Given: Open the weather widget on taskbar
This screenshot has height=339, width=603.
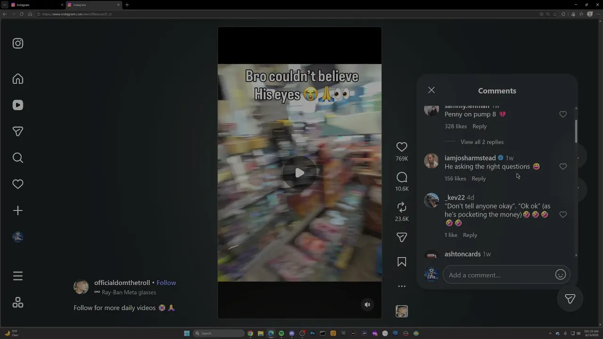Looking at the screenshot, I should pos(11,333).
